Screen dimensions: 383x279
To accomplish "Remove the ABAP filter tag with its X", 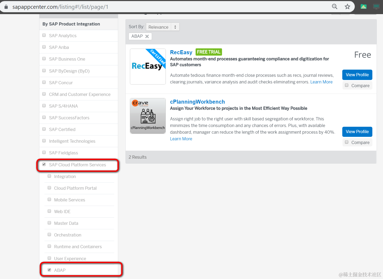I will (x=147, y=36).
